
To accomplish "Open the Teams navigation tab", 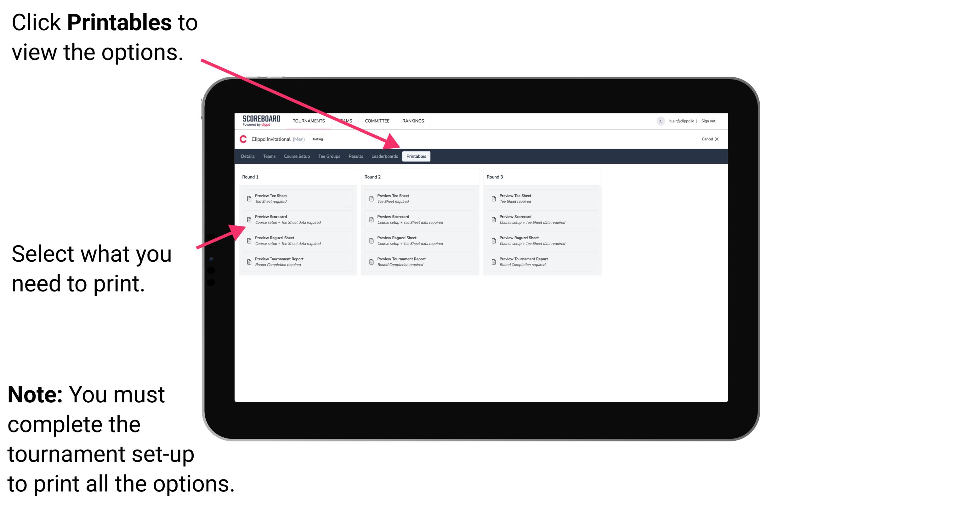I will [269, 156].
